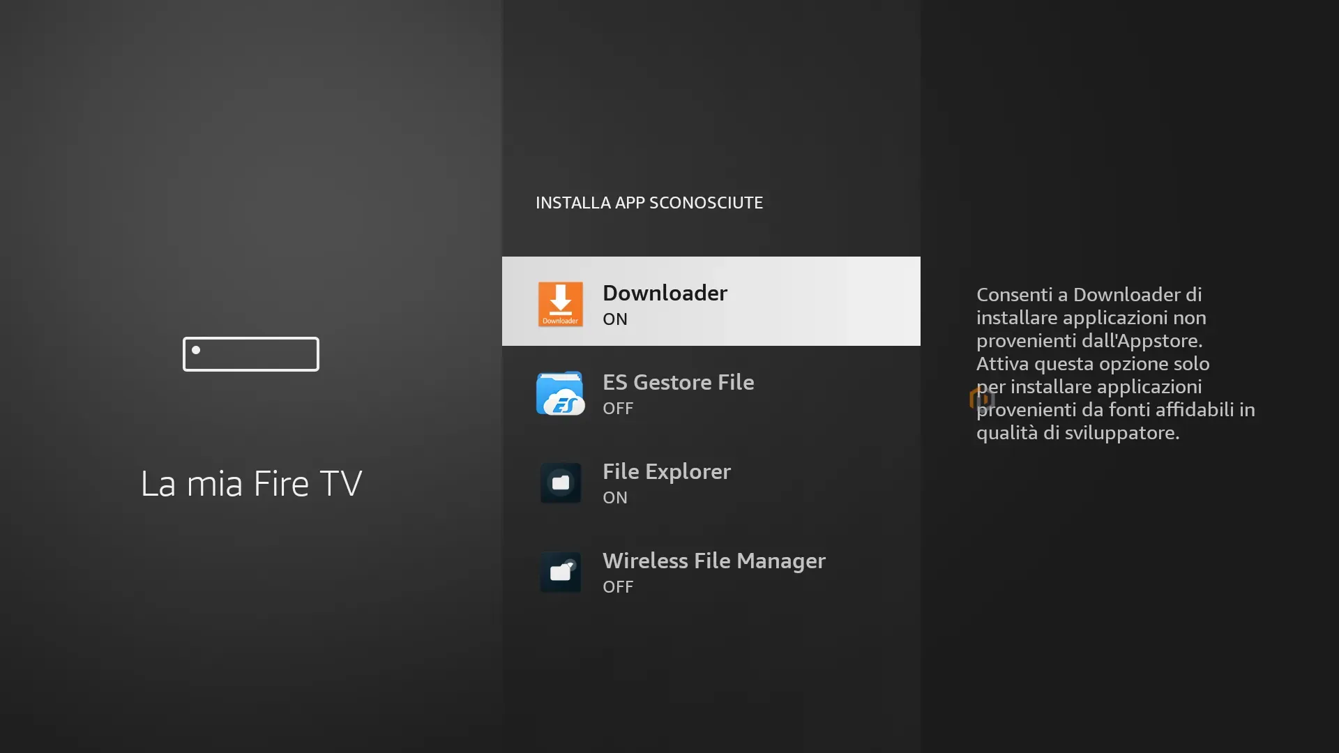Click the Consenti a Downloader description text
This screenshot has height=753, width=1339.
point(1115,363)
